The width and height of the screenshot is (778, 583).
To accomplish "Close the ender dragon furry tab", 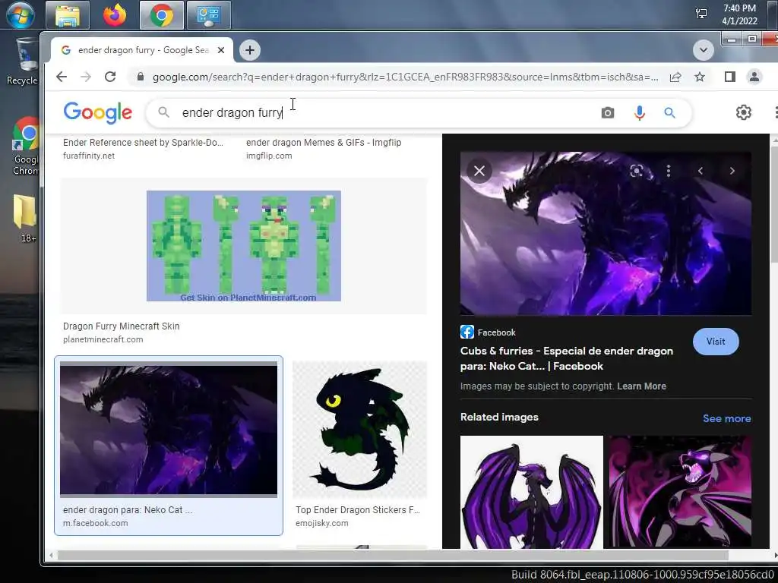I will pos(221,50).
